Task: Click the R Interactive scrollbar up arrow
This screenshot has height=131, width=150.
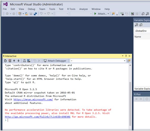Action: (x=130, y=65)
